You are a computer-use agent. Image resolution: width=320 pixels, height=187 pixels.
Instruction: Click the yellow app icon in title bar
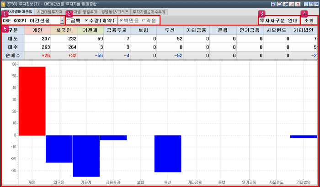3,4
